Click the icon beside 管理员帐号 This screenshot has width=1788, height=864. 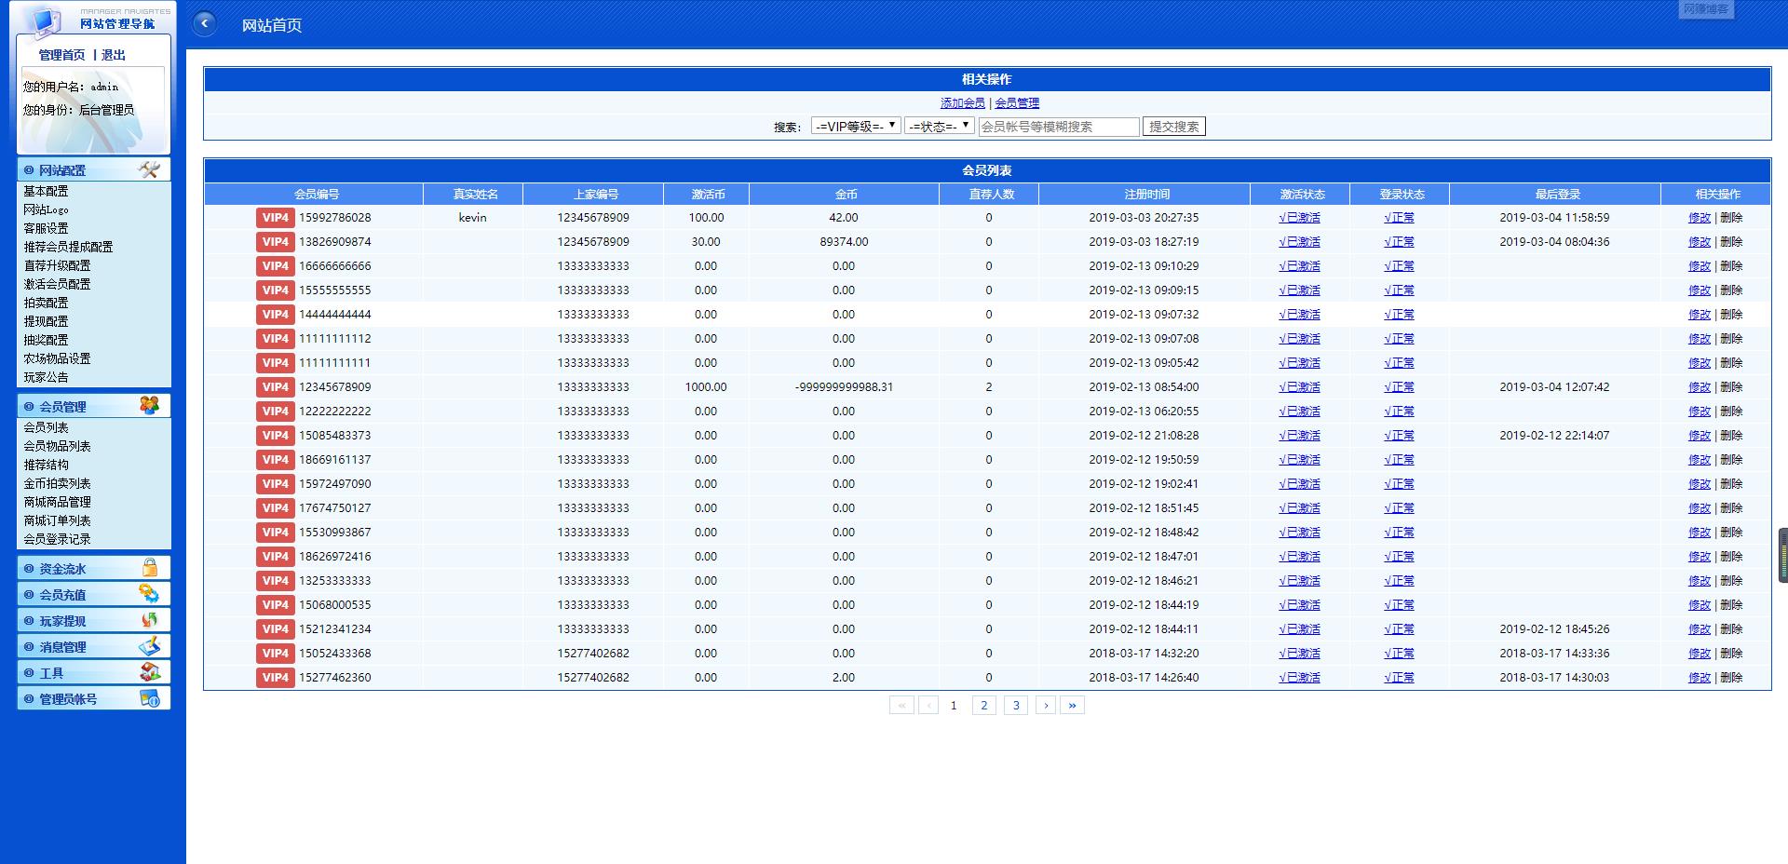click(x=149, y=698)
